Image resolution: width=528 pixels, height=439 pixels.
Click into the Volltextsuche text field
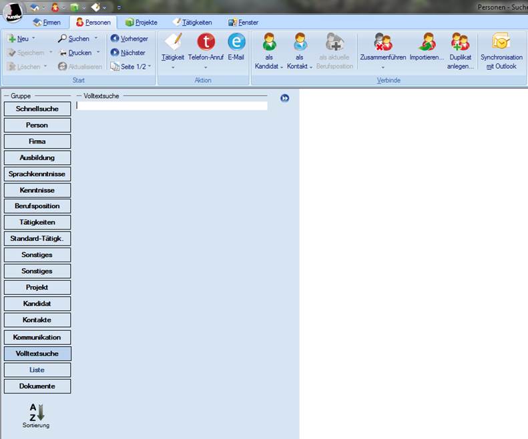[x=172, y=105]
